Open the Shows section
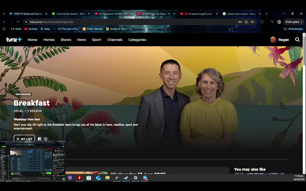Viewport: 306px width, 191px height. pos(66,40)
